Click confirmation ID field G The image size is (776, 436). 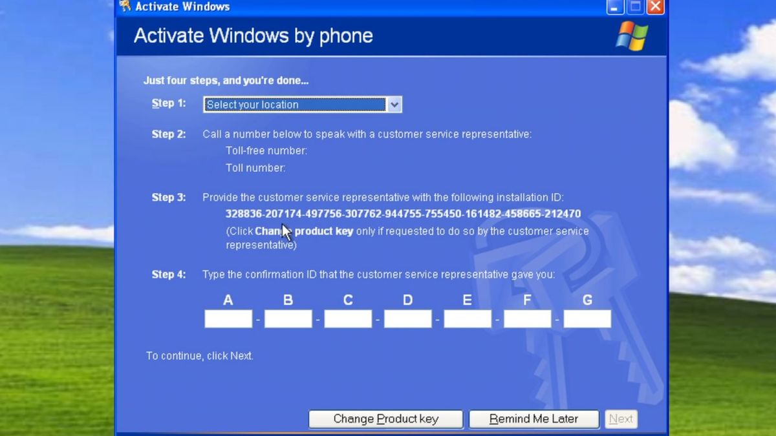(x=587, y=318)
